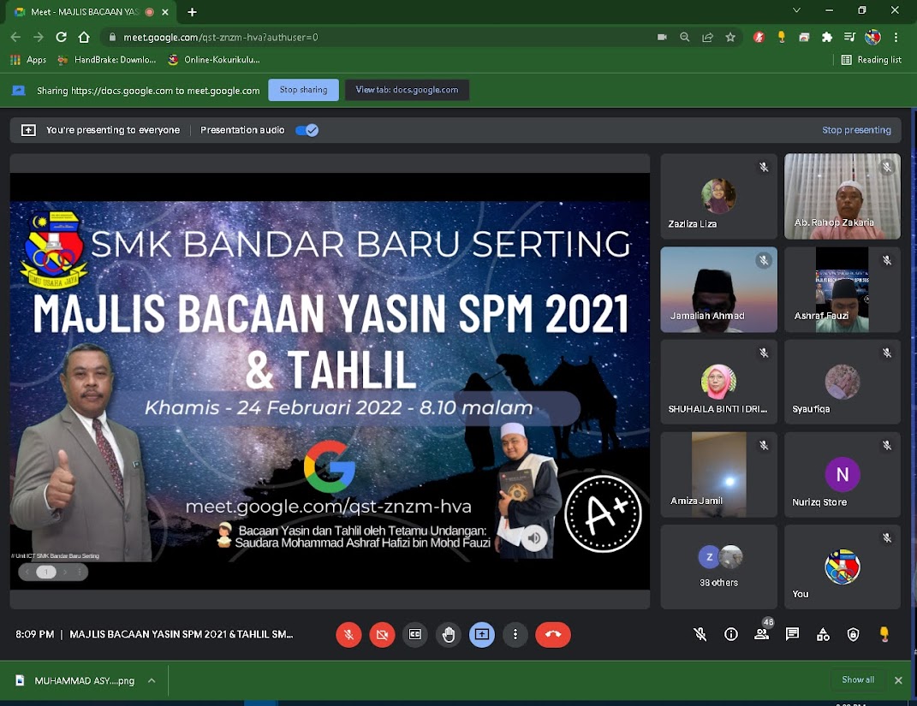Click Stop presenting link

tap(856, 130)
